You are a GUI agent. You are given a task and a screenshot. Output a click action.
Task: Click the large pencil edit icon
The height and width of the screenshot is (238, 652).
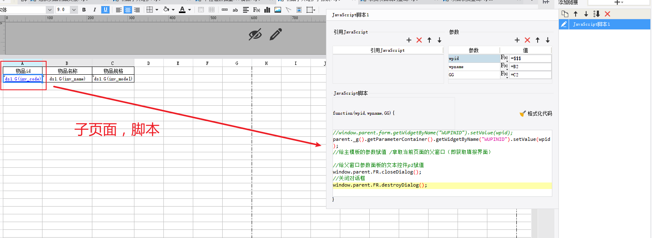(276, 34)
